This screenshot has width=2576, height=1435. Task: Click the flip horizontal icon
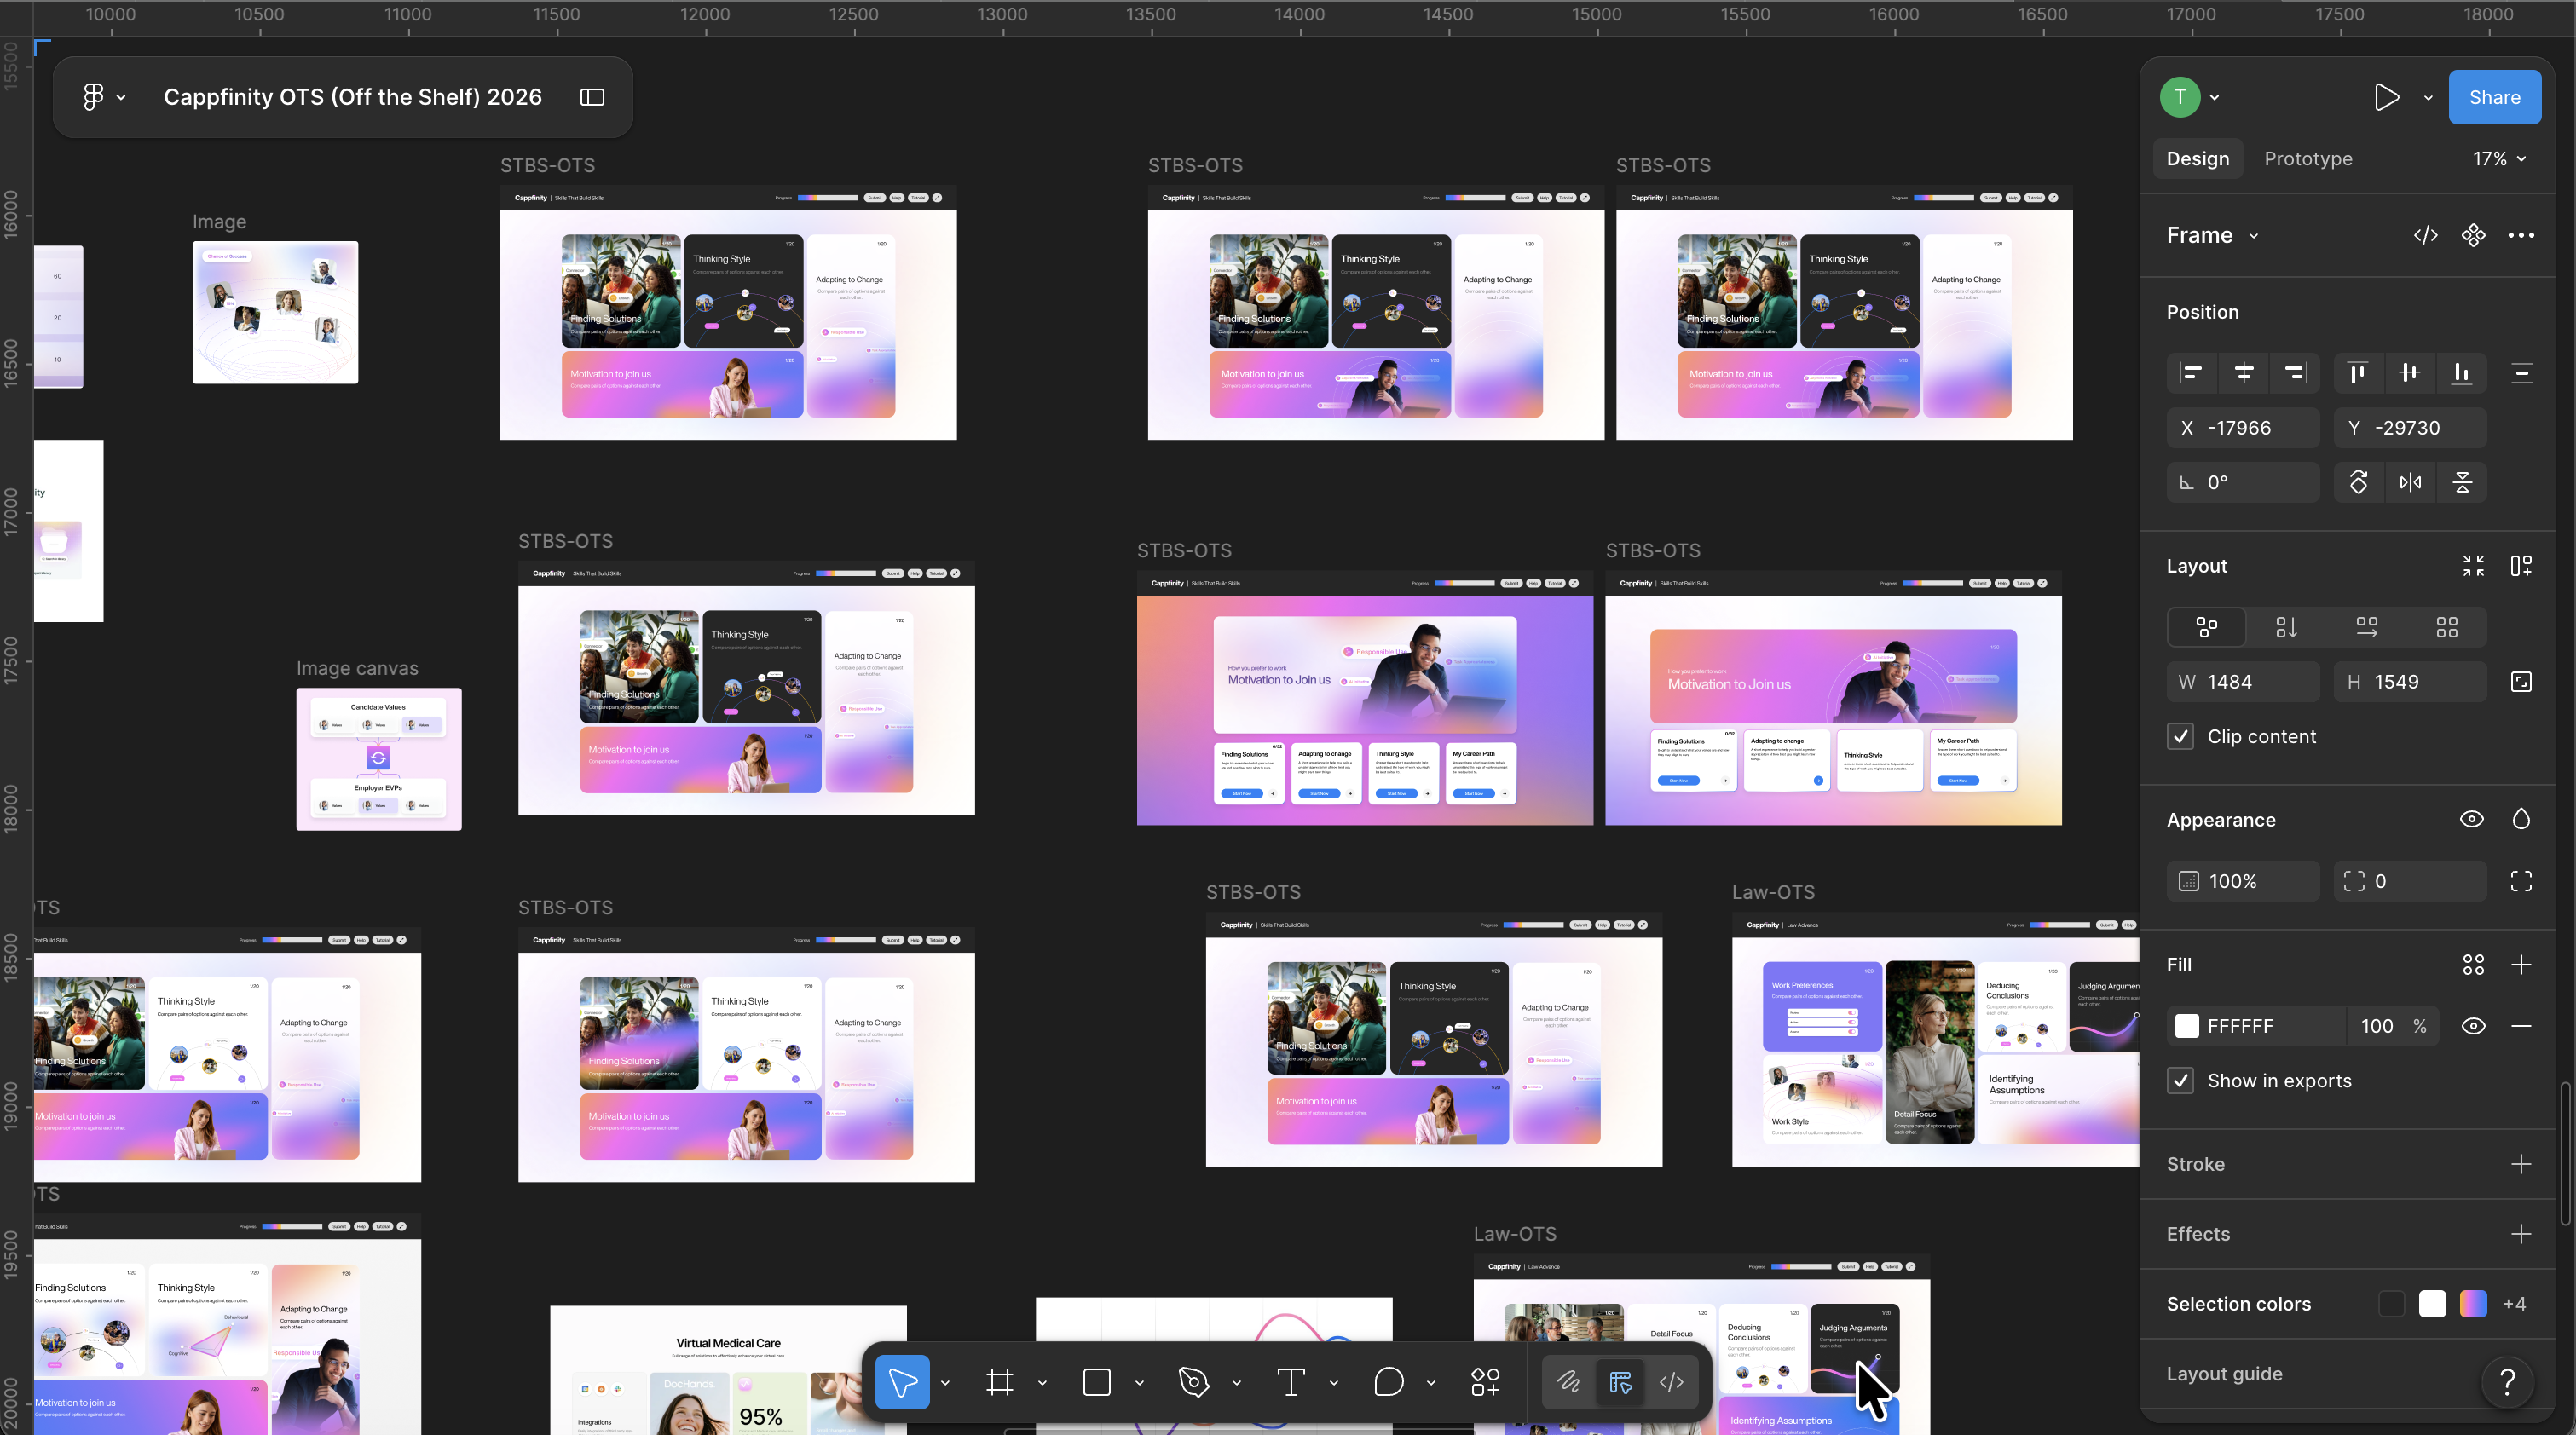pos(2411,483)
